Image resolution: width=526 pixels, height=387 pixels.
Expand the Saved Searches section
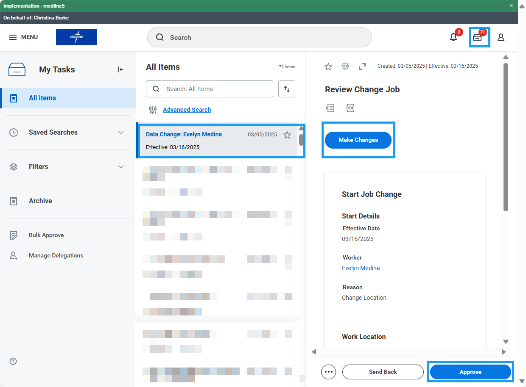(121, 133)
